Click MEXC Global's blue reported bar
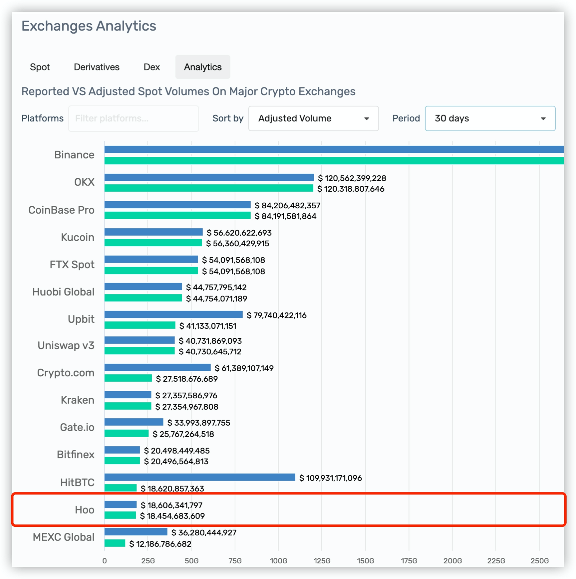Viewport: 576px width, 579px height. tap(136, 532)
